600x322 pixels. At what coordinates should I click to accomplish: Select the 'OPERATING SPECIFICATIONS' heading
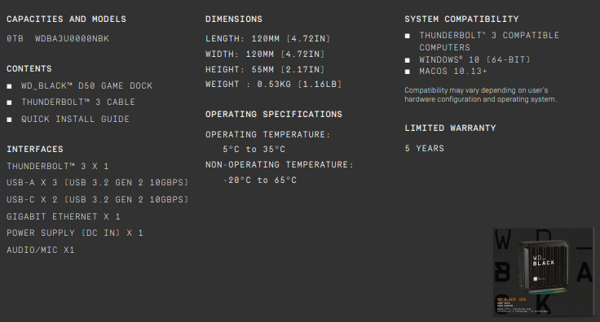pos(274,115)
